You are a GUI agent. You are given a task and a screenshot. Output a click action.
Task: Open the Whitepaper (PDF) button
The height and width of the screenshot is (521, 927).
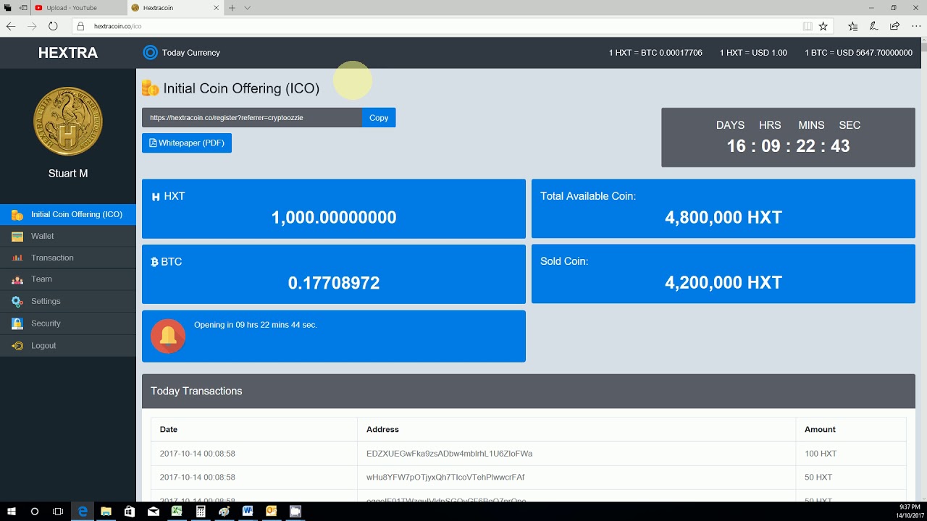tap(187, 143)
